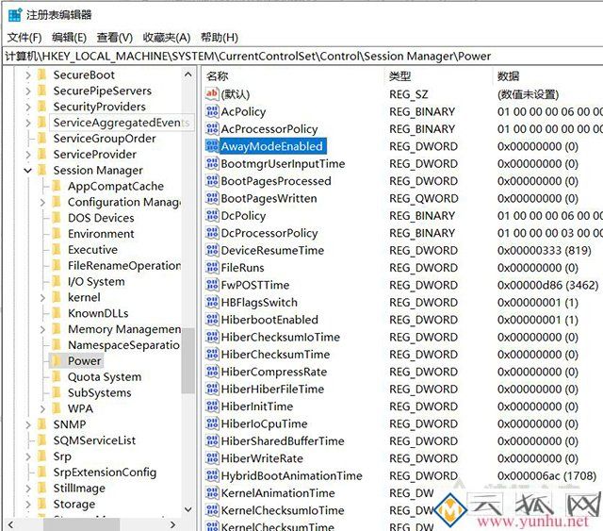Select the KernelAnimationTime value name
The width and height of the screenshot is (603, 531).
coord(278,493)
